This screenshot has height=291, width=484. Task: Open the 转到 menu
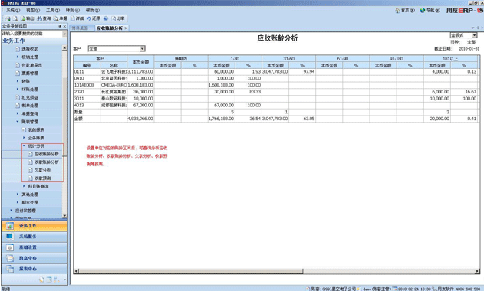tap(73, 11)
